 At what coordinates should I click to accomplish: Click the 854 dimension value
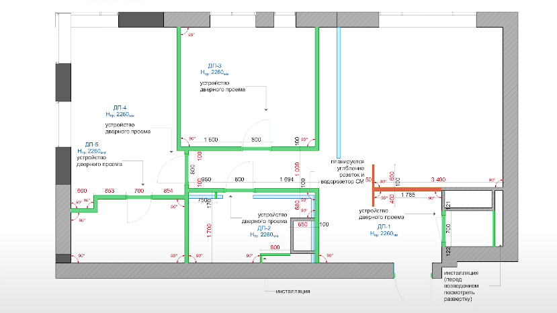pyautogui.click(x=168, y=191)
